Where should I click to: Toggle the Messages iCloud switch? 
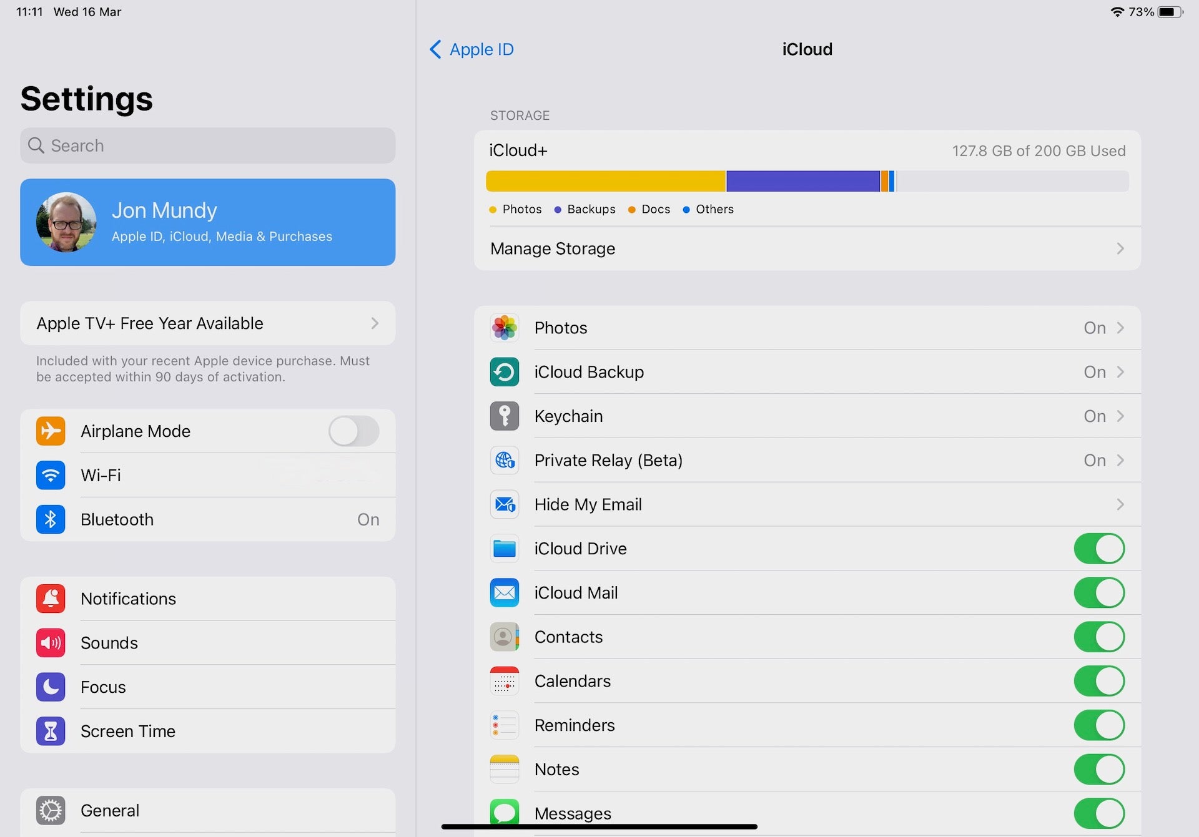coord(1100,813)
